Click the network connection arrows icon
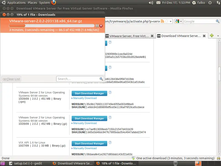Screen dimensions: 221x166 [218, 3]
